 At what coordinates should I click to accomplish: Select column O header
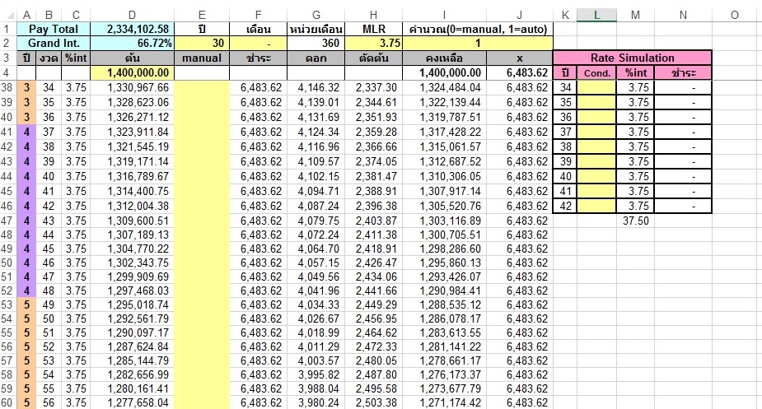[734, 15]
